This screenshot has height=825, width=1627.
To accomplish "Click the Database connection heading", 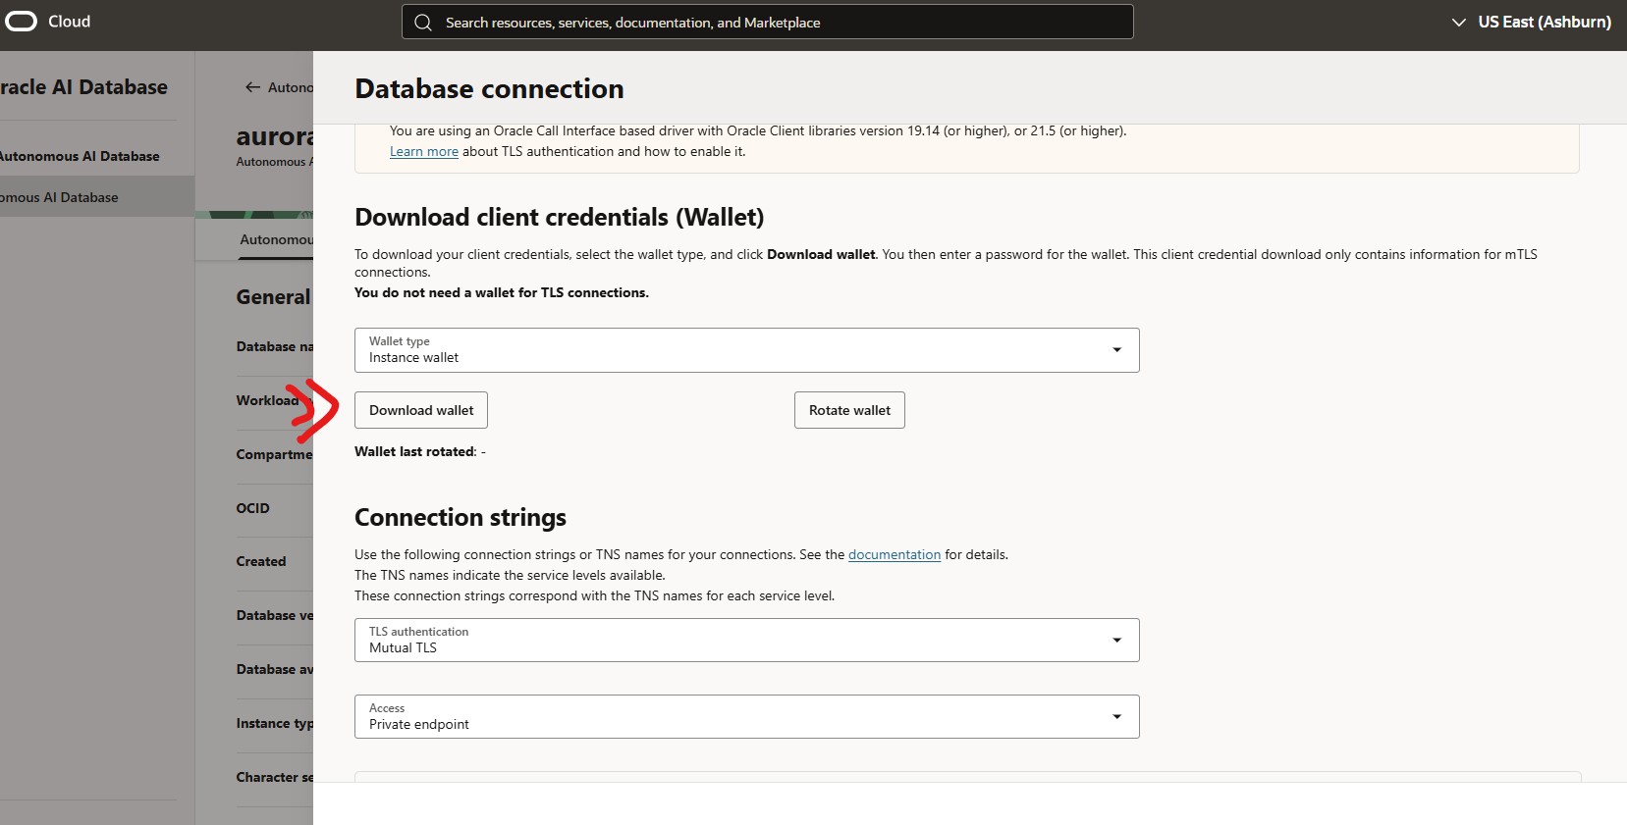I will click(x=489, y=88).
